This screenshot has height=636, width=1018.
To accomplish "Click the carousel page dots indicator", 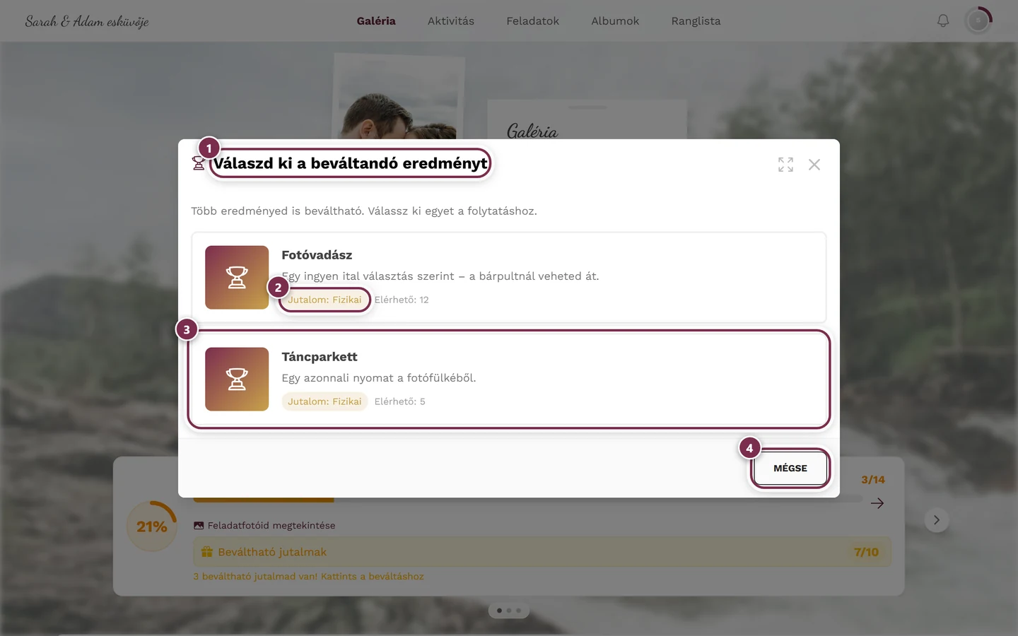I will (509, 611).
